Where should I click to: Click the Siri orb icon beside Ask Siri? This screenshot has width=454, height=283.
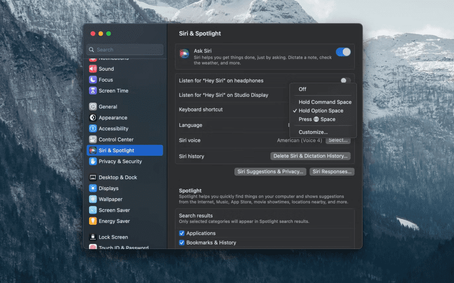(184, 54)
